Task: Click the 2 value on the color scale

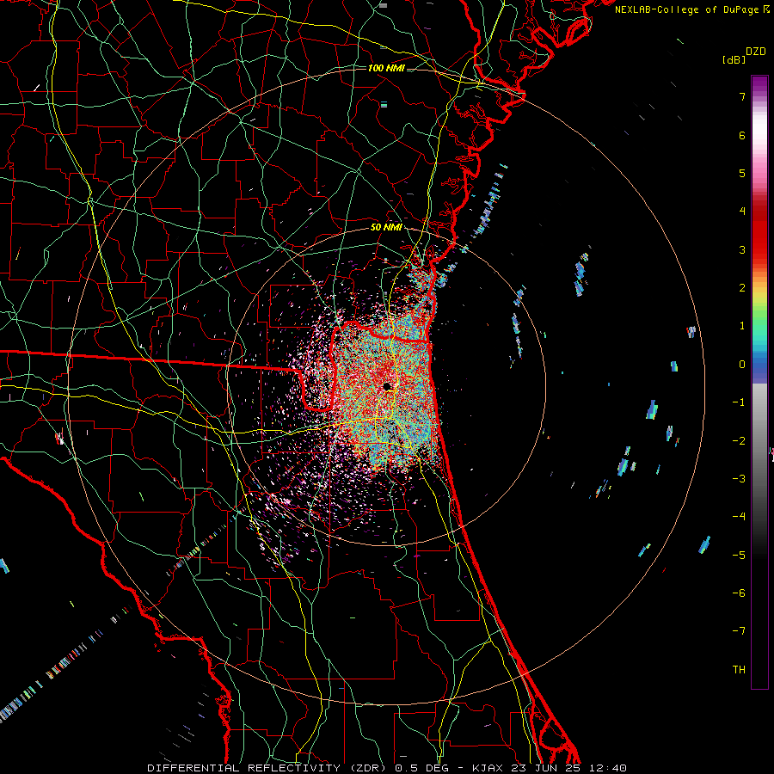Action: click(742, 288)
